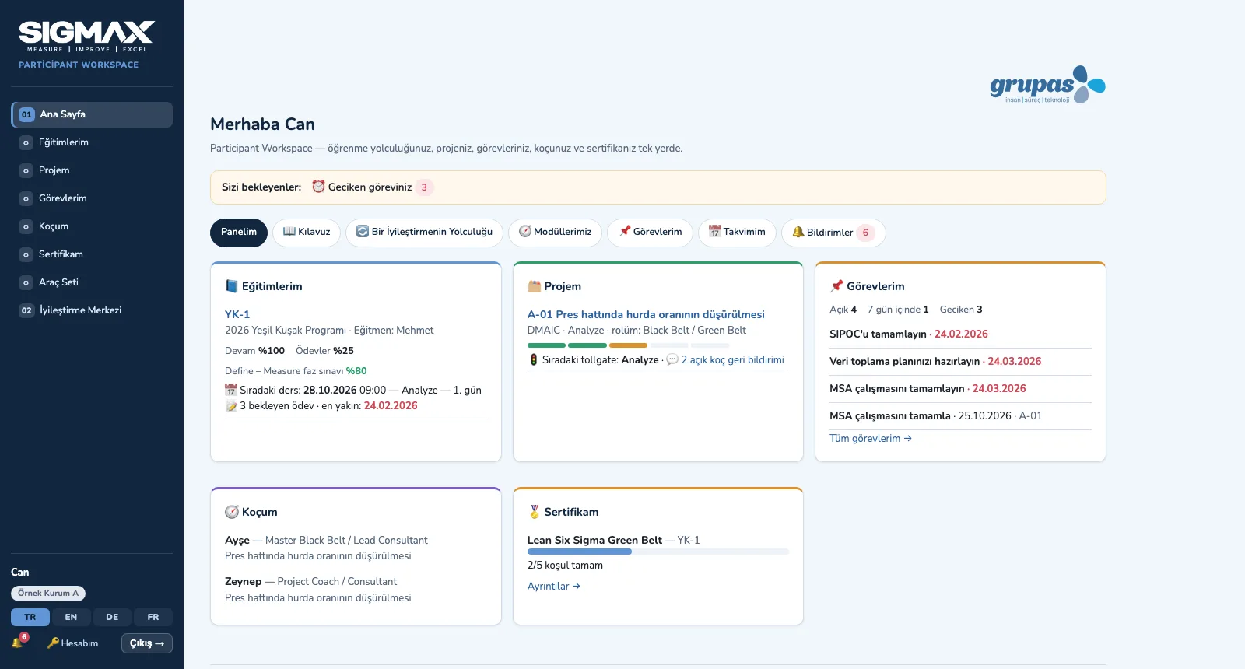1245x669 pixels.
Task: Open the YK-1 training link
Action: [x=237, y=314]
